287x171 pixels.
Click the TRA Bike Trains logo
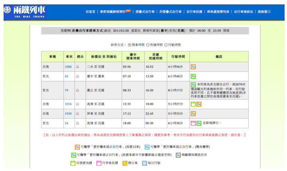(x=24, y=11)
